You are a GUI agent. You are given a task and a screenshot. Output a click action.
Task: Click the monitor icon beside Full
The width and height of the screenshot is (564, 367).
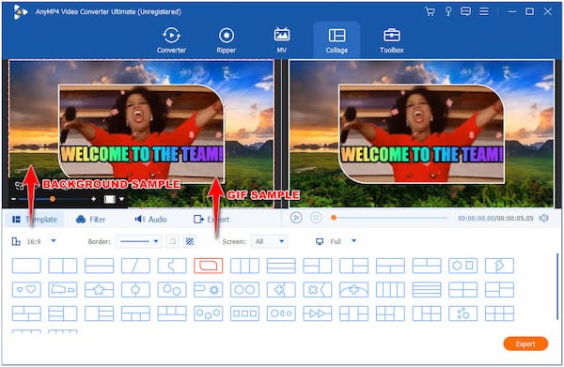pos(320,241)
